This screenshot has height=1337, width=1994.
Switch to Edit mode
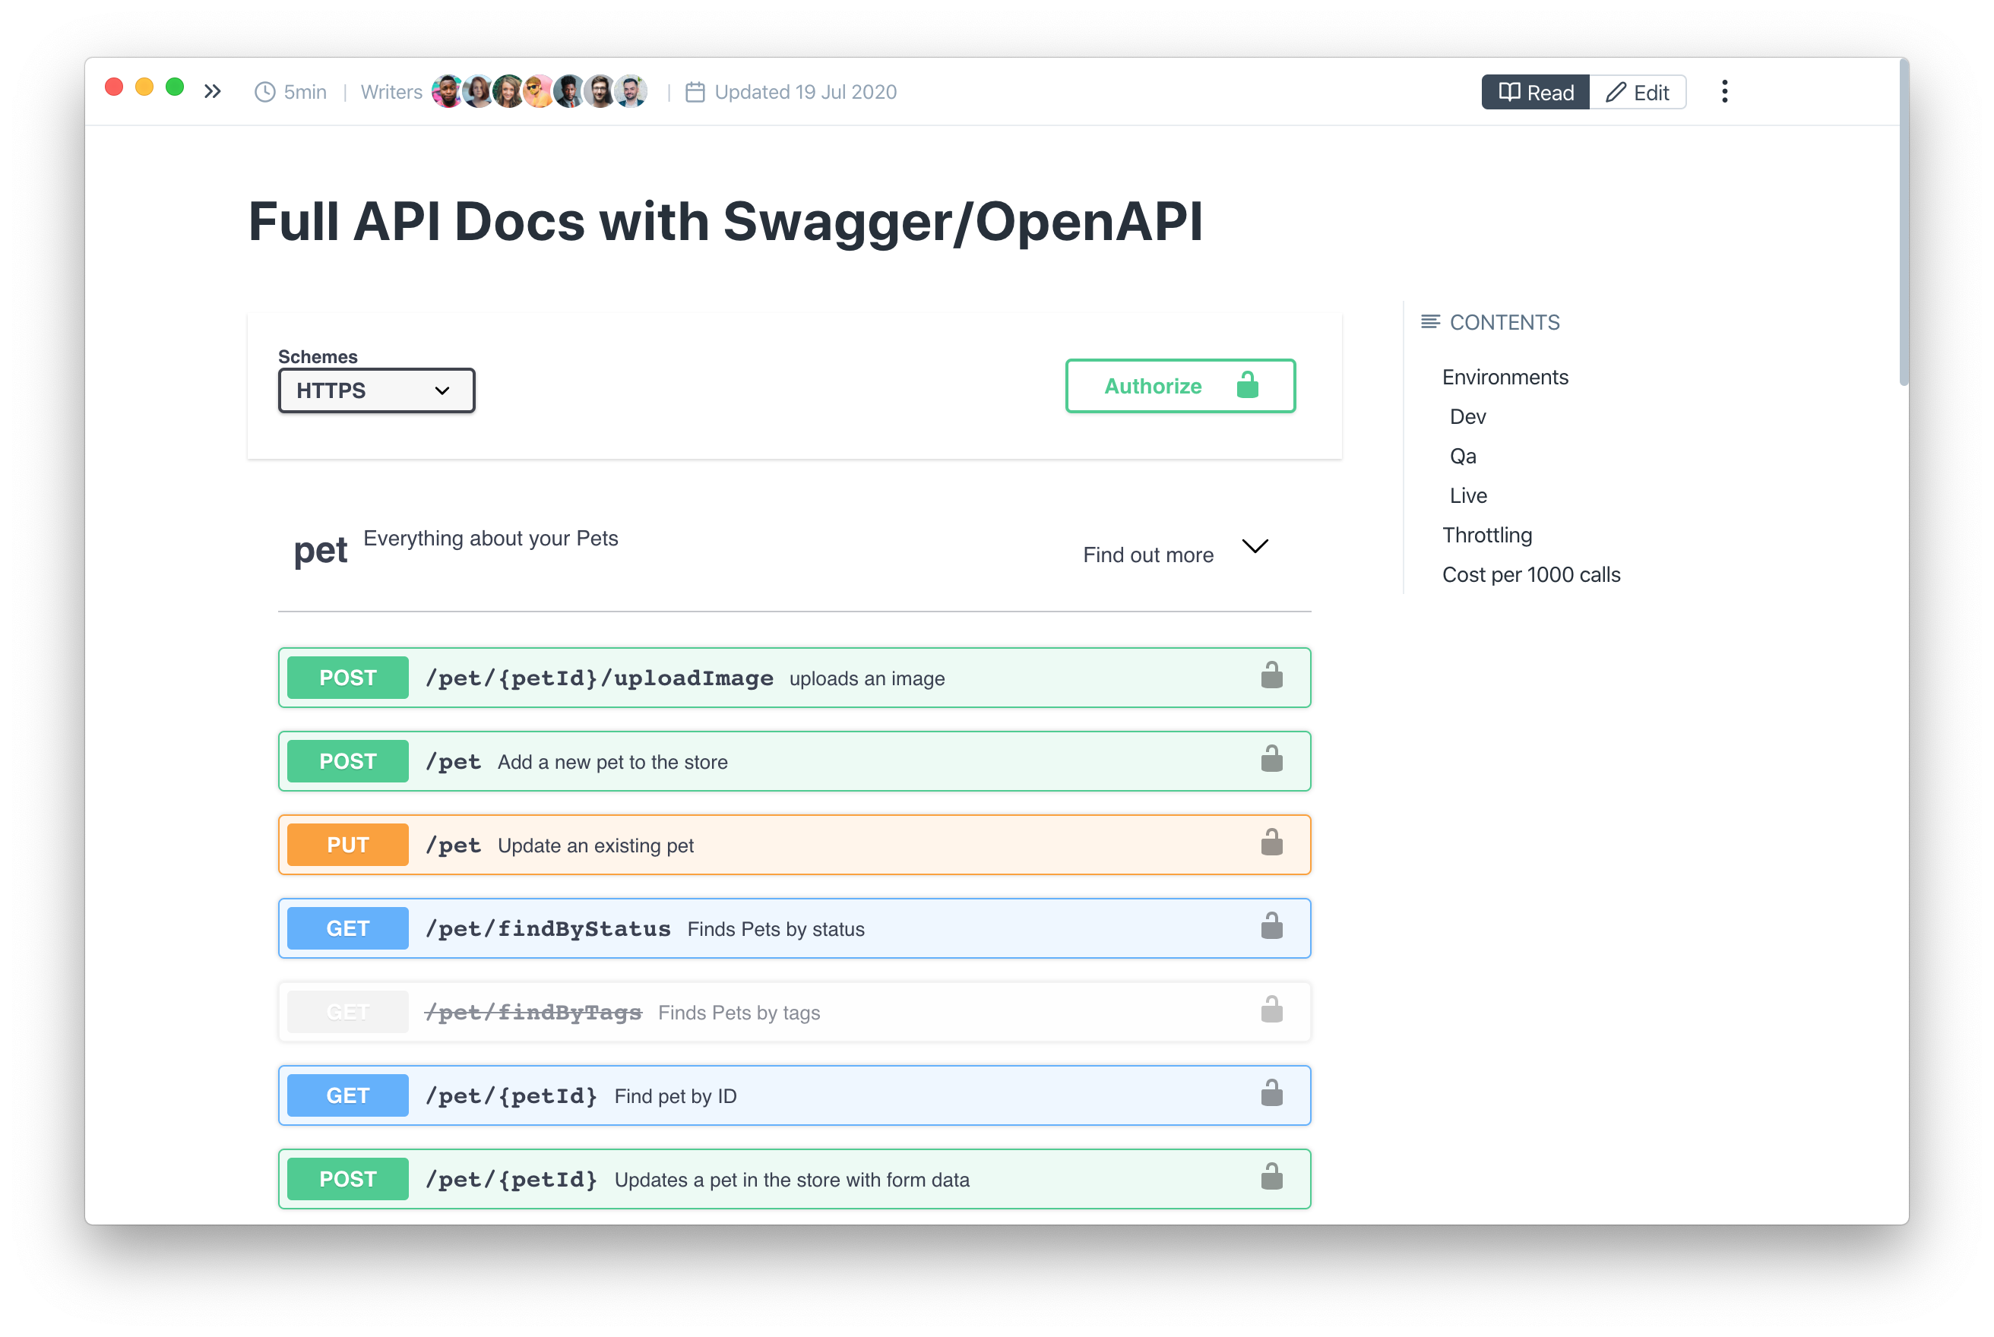tap(1638, 92)
